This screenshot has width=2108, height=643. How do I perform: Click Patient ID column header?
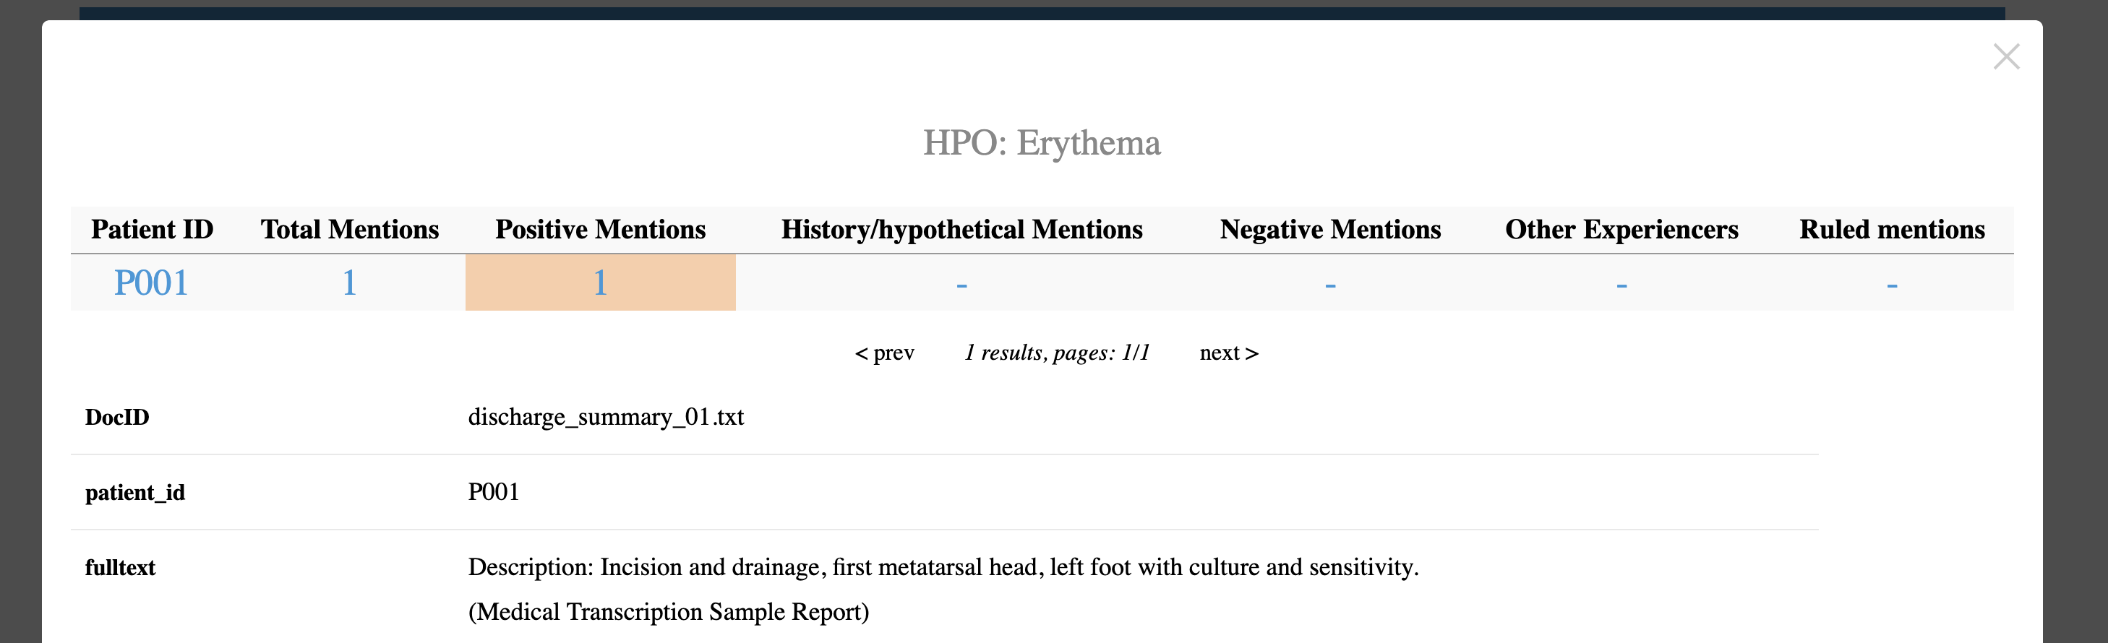(153, 229)
